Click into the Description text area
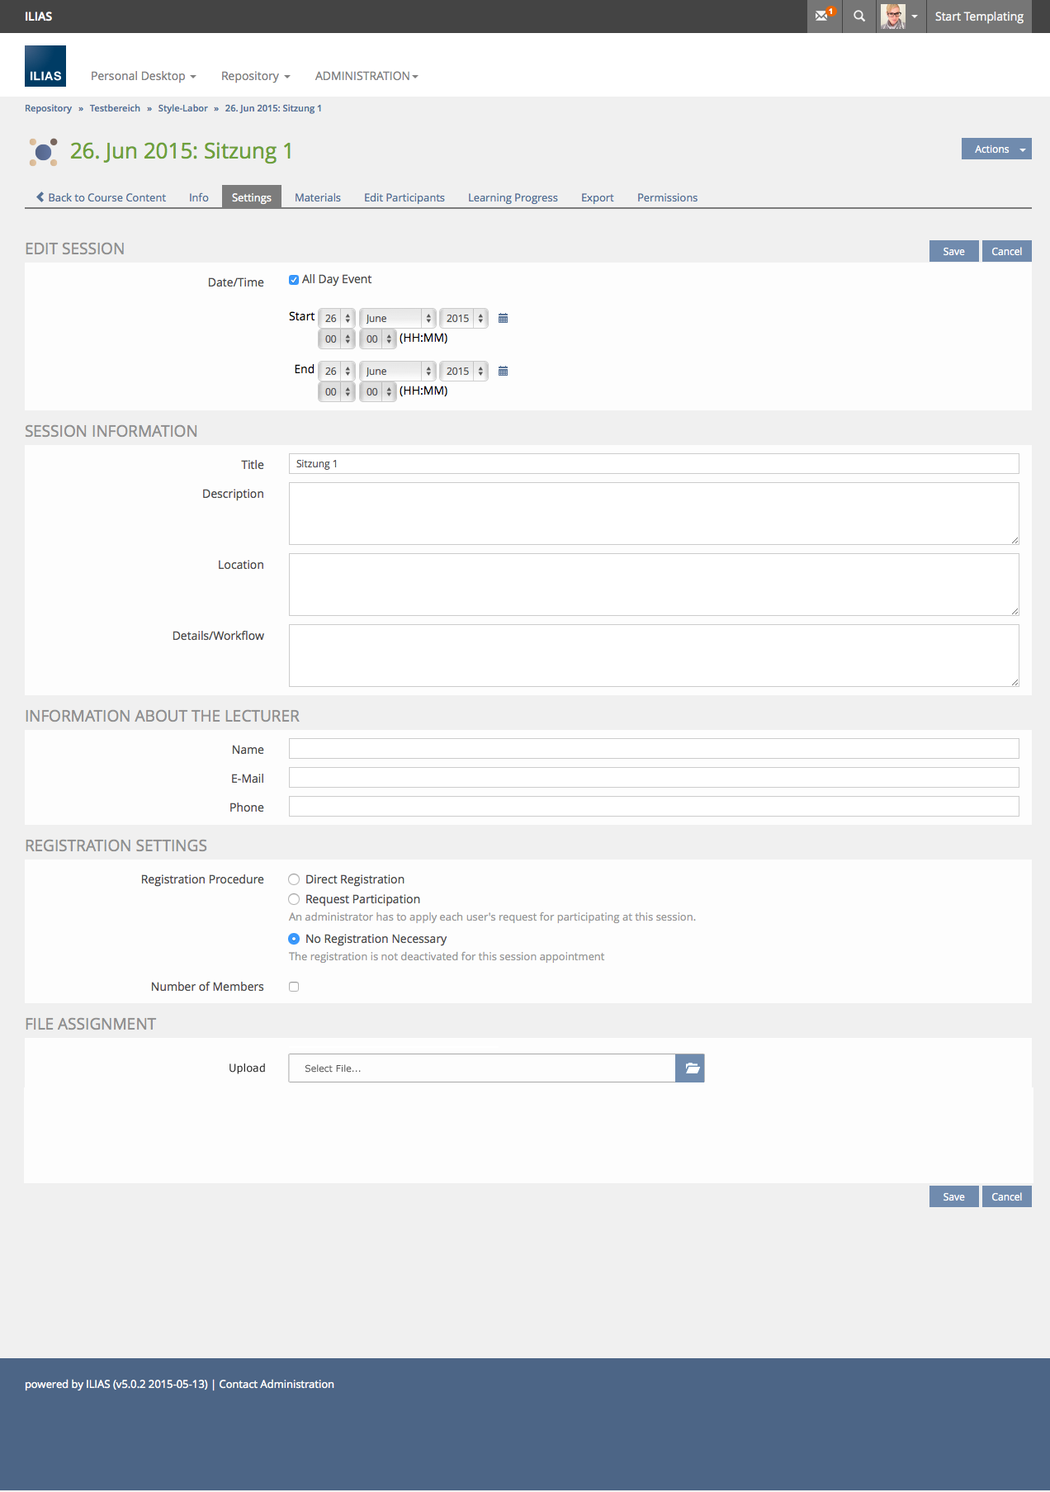Image resolution: width=1050 pixels, height=1492 pixels. [x=654, y=514]
